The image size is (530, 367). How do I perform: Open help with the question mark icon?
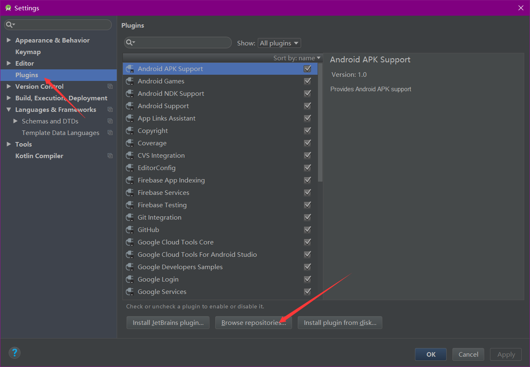(x=14, y=353)
